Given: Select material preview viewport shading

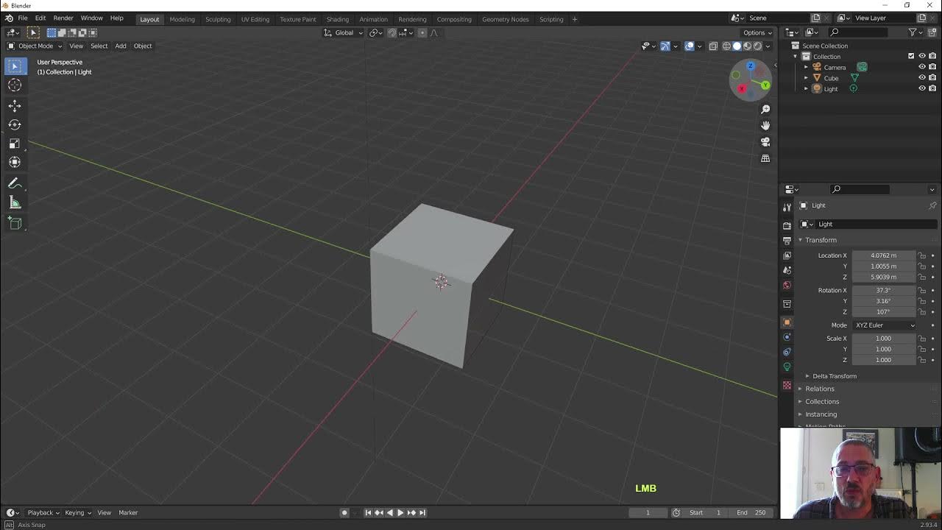Looking at the screenshot, I should pos(747,46).
